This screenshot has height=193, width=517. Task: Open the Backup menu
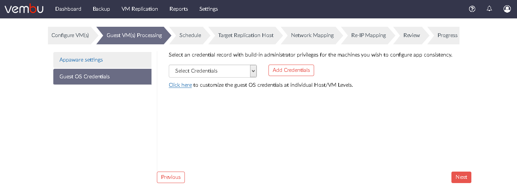point(101,9)
